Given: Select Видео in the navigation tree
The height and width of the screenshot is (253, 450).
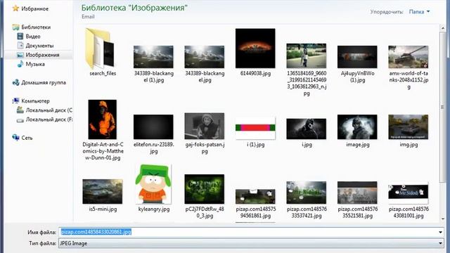Looking at the screenshot, I should [x=33, y=37].
